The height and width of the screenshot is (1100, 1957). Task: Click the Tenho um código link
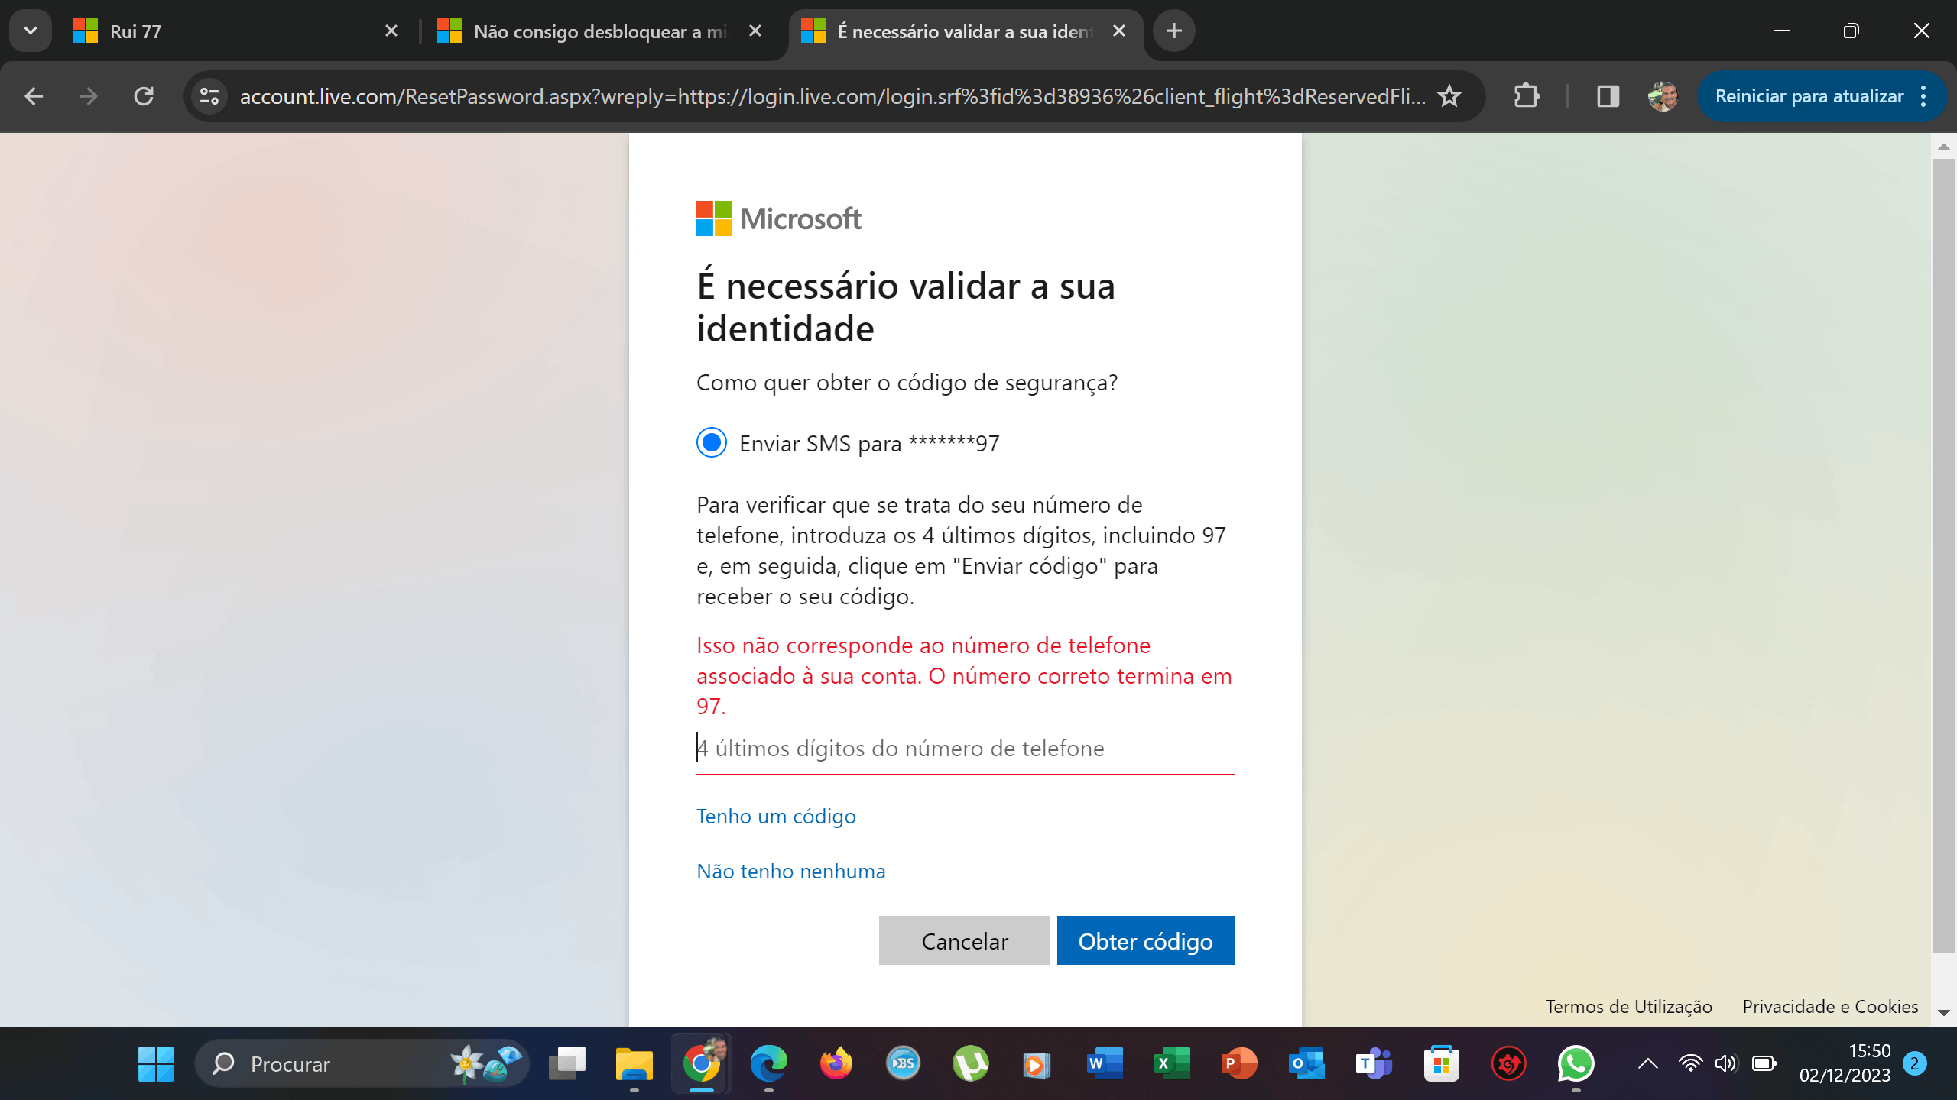[x=776, y=816]
